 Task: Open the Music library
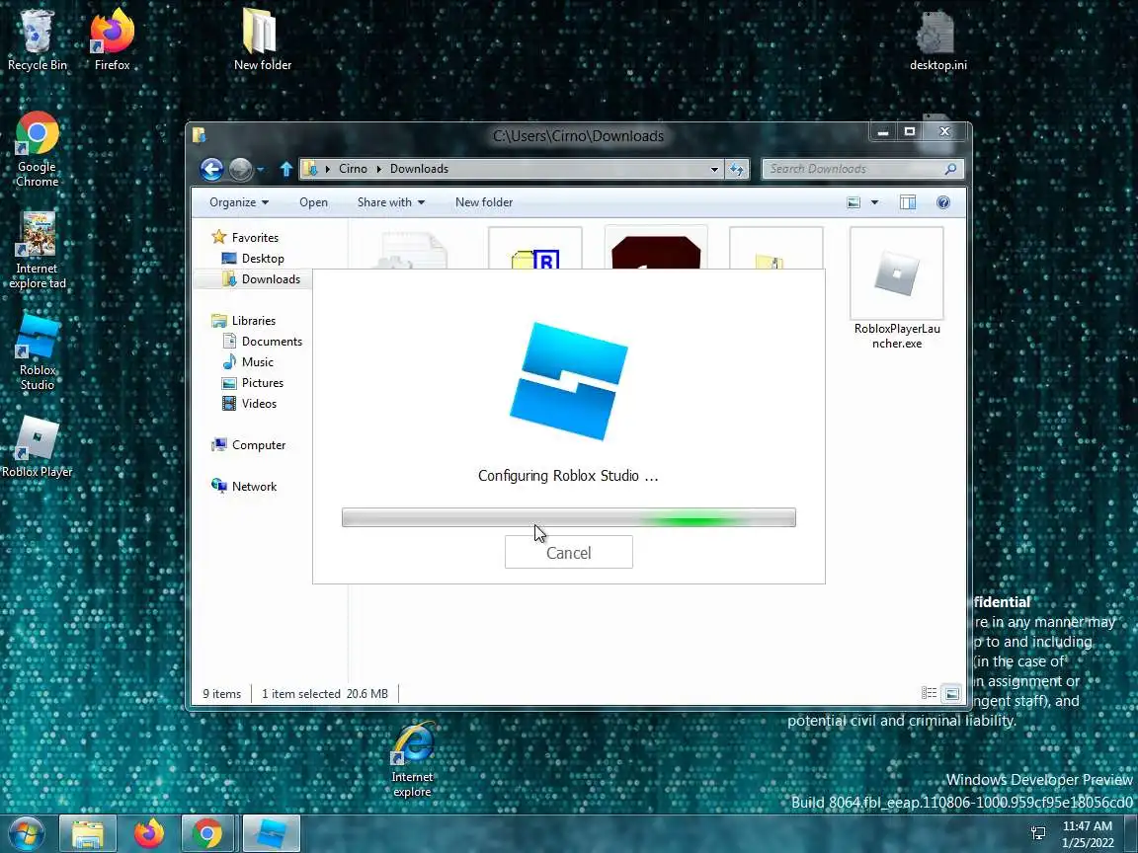[248, 362]
